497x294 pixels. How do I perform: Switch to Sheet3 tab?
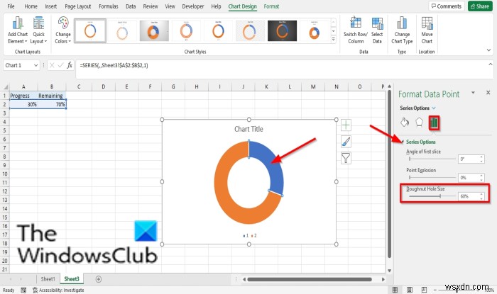(72, 279)
